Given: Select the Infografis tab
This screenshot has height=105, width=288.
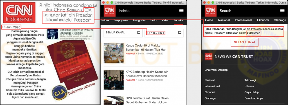Looking at the screenshot, I should coord(139,20).
